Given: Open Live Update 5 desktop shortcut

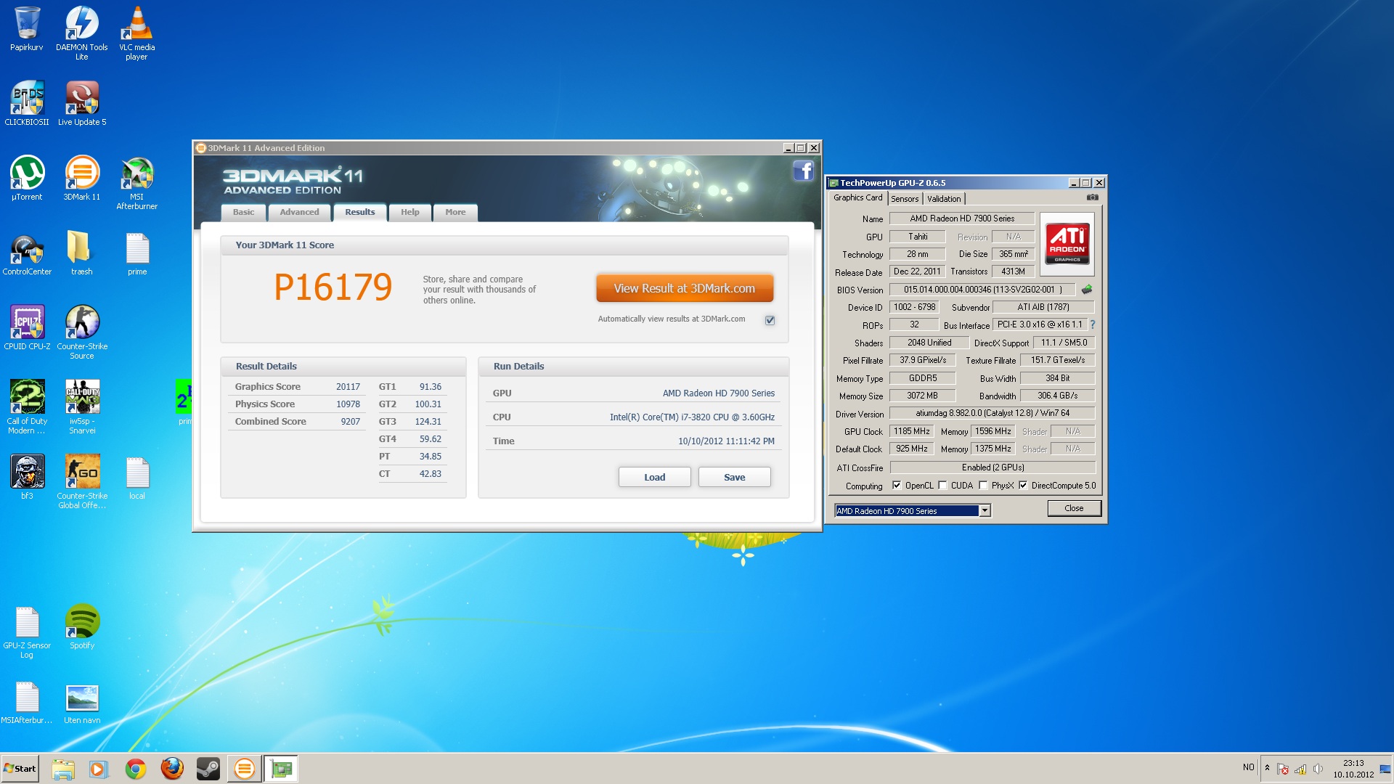Looking at the screenshot, I should tap(82, 103).
